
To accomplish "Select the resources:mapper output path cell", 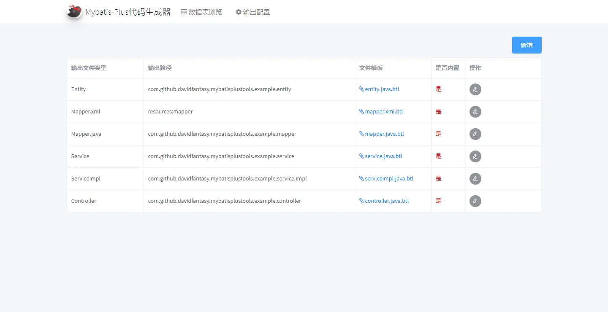I will coord(170,112).
